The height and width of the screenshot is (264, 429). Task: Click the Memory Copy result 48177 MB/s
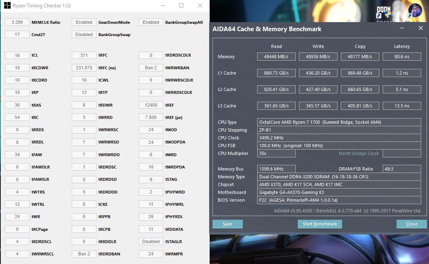point(360,57)
